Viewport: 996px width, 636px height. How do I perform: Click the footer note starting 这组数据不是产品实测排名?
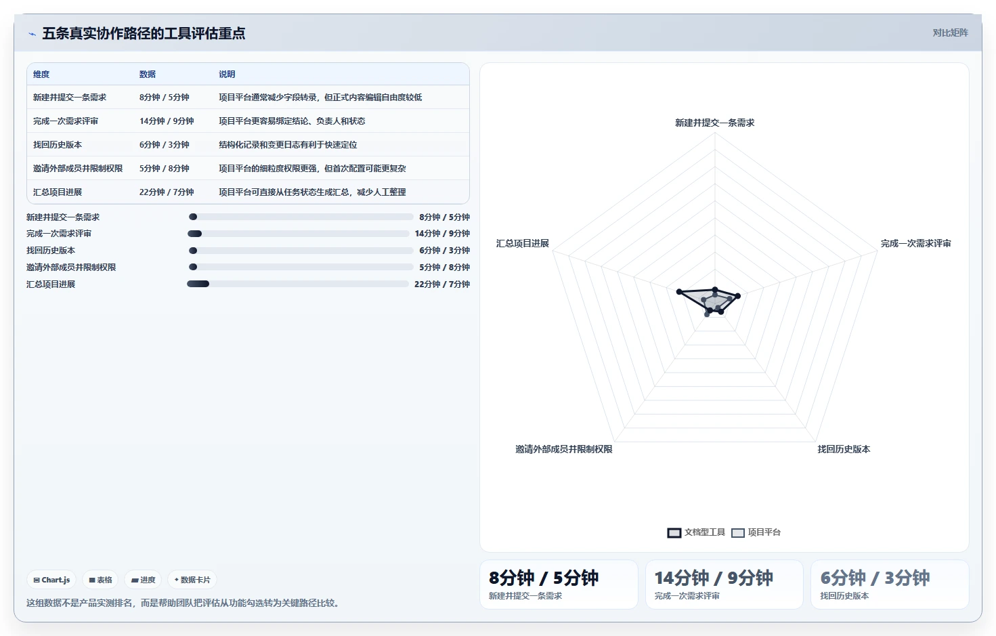(183, 603)
